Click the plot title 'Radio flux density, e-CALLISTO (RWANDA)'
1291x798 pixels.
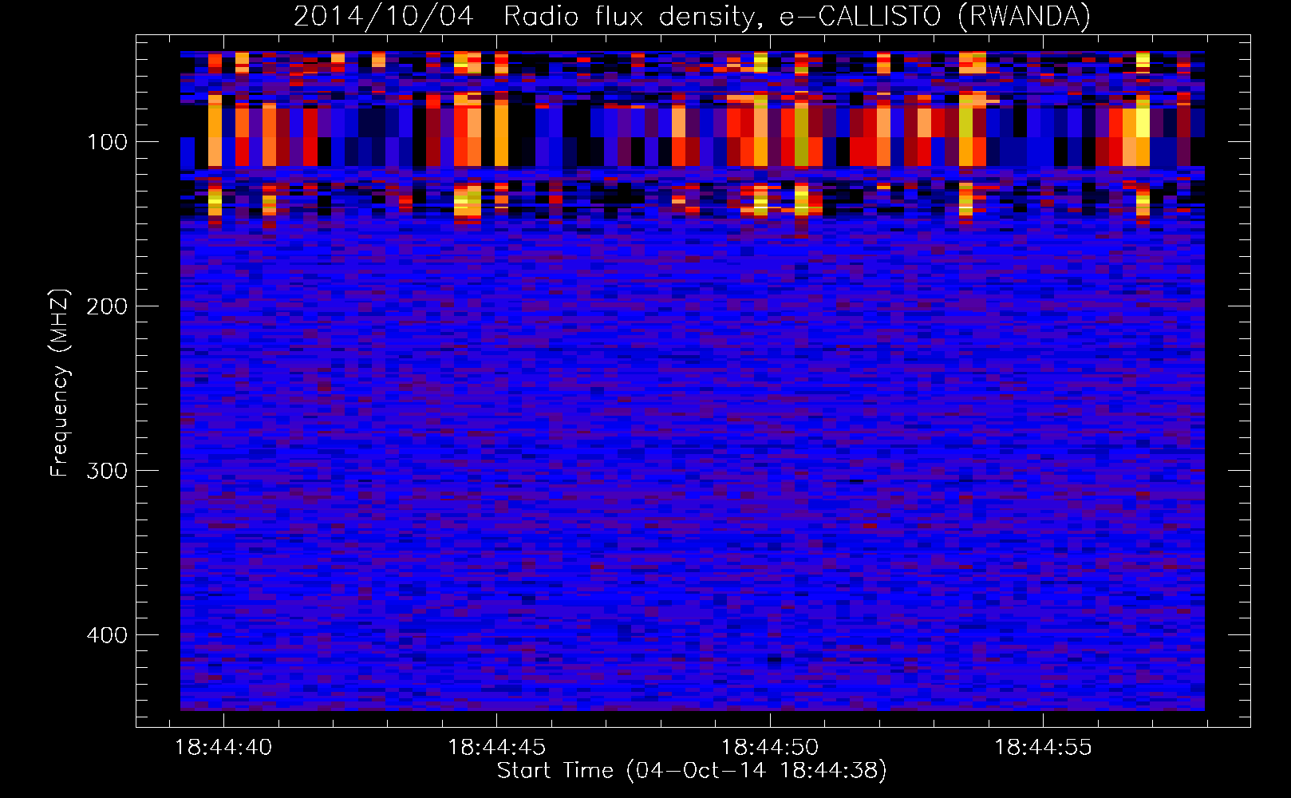click(797, 16)
